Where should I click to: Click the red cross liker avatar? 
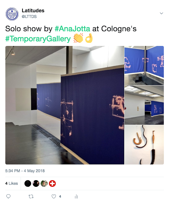52,183
